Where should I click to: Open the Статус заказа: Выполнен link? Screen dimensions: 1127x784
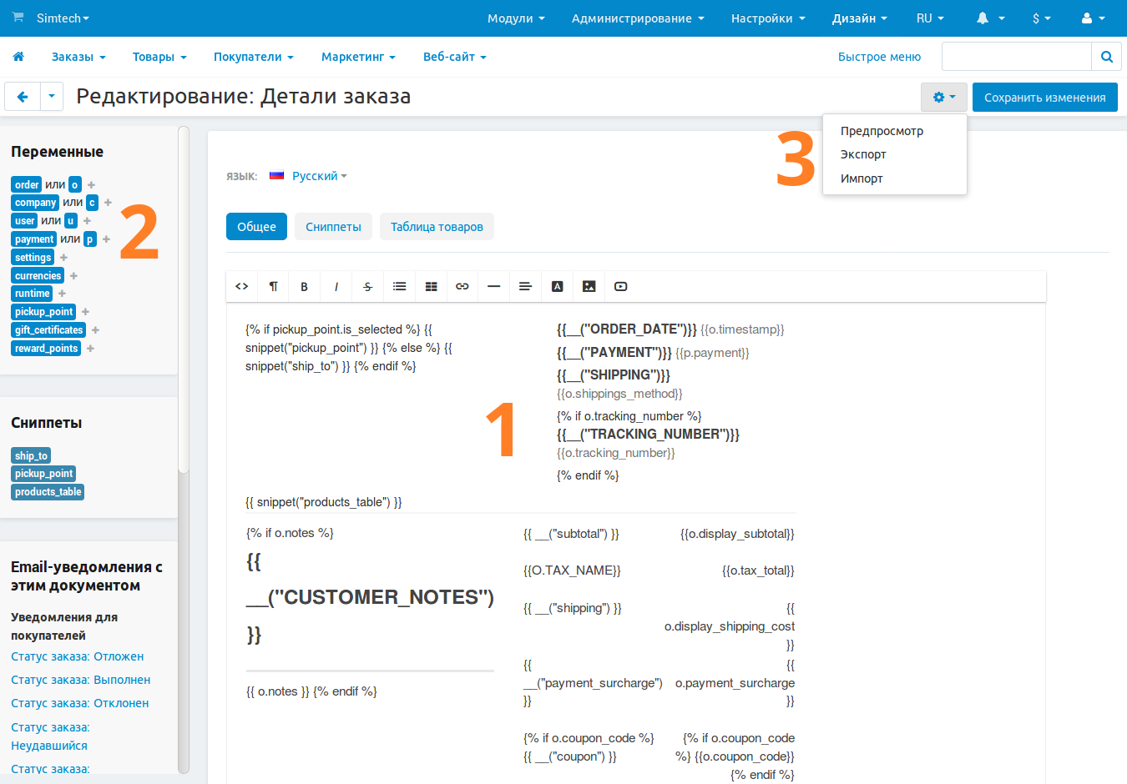coord(81,680)
